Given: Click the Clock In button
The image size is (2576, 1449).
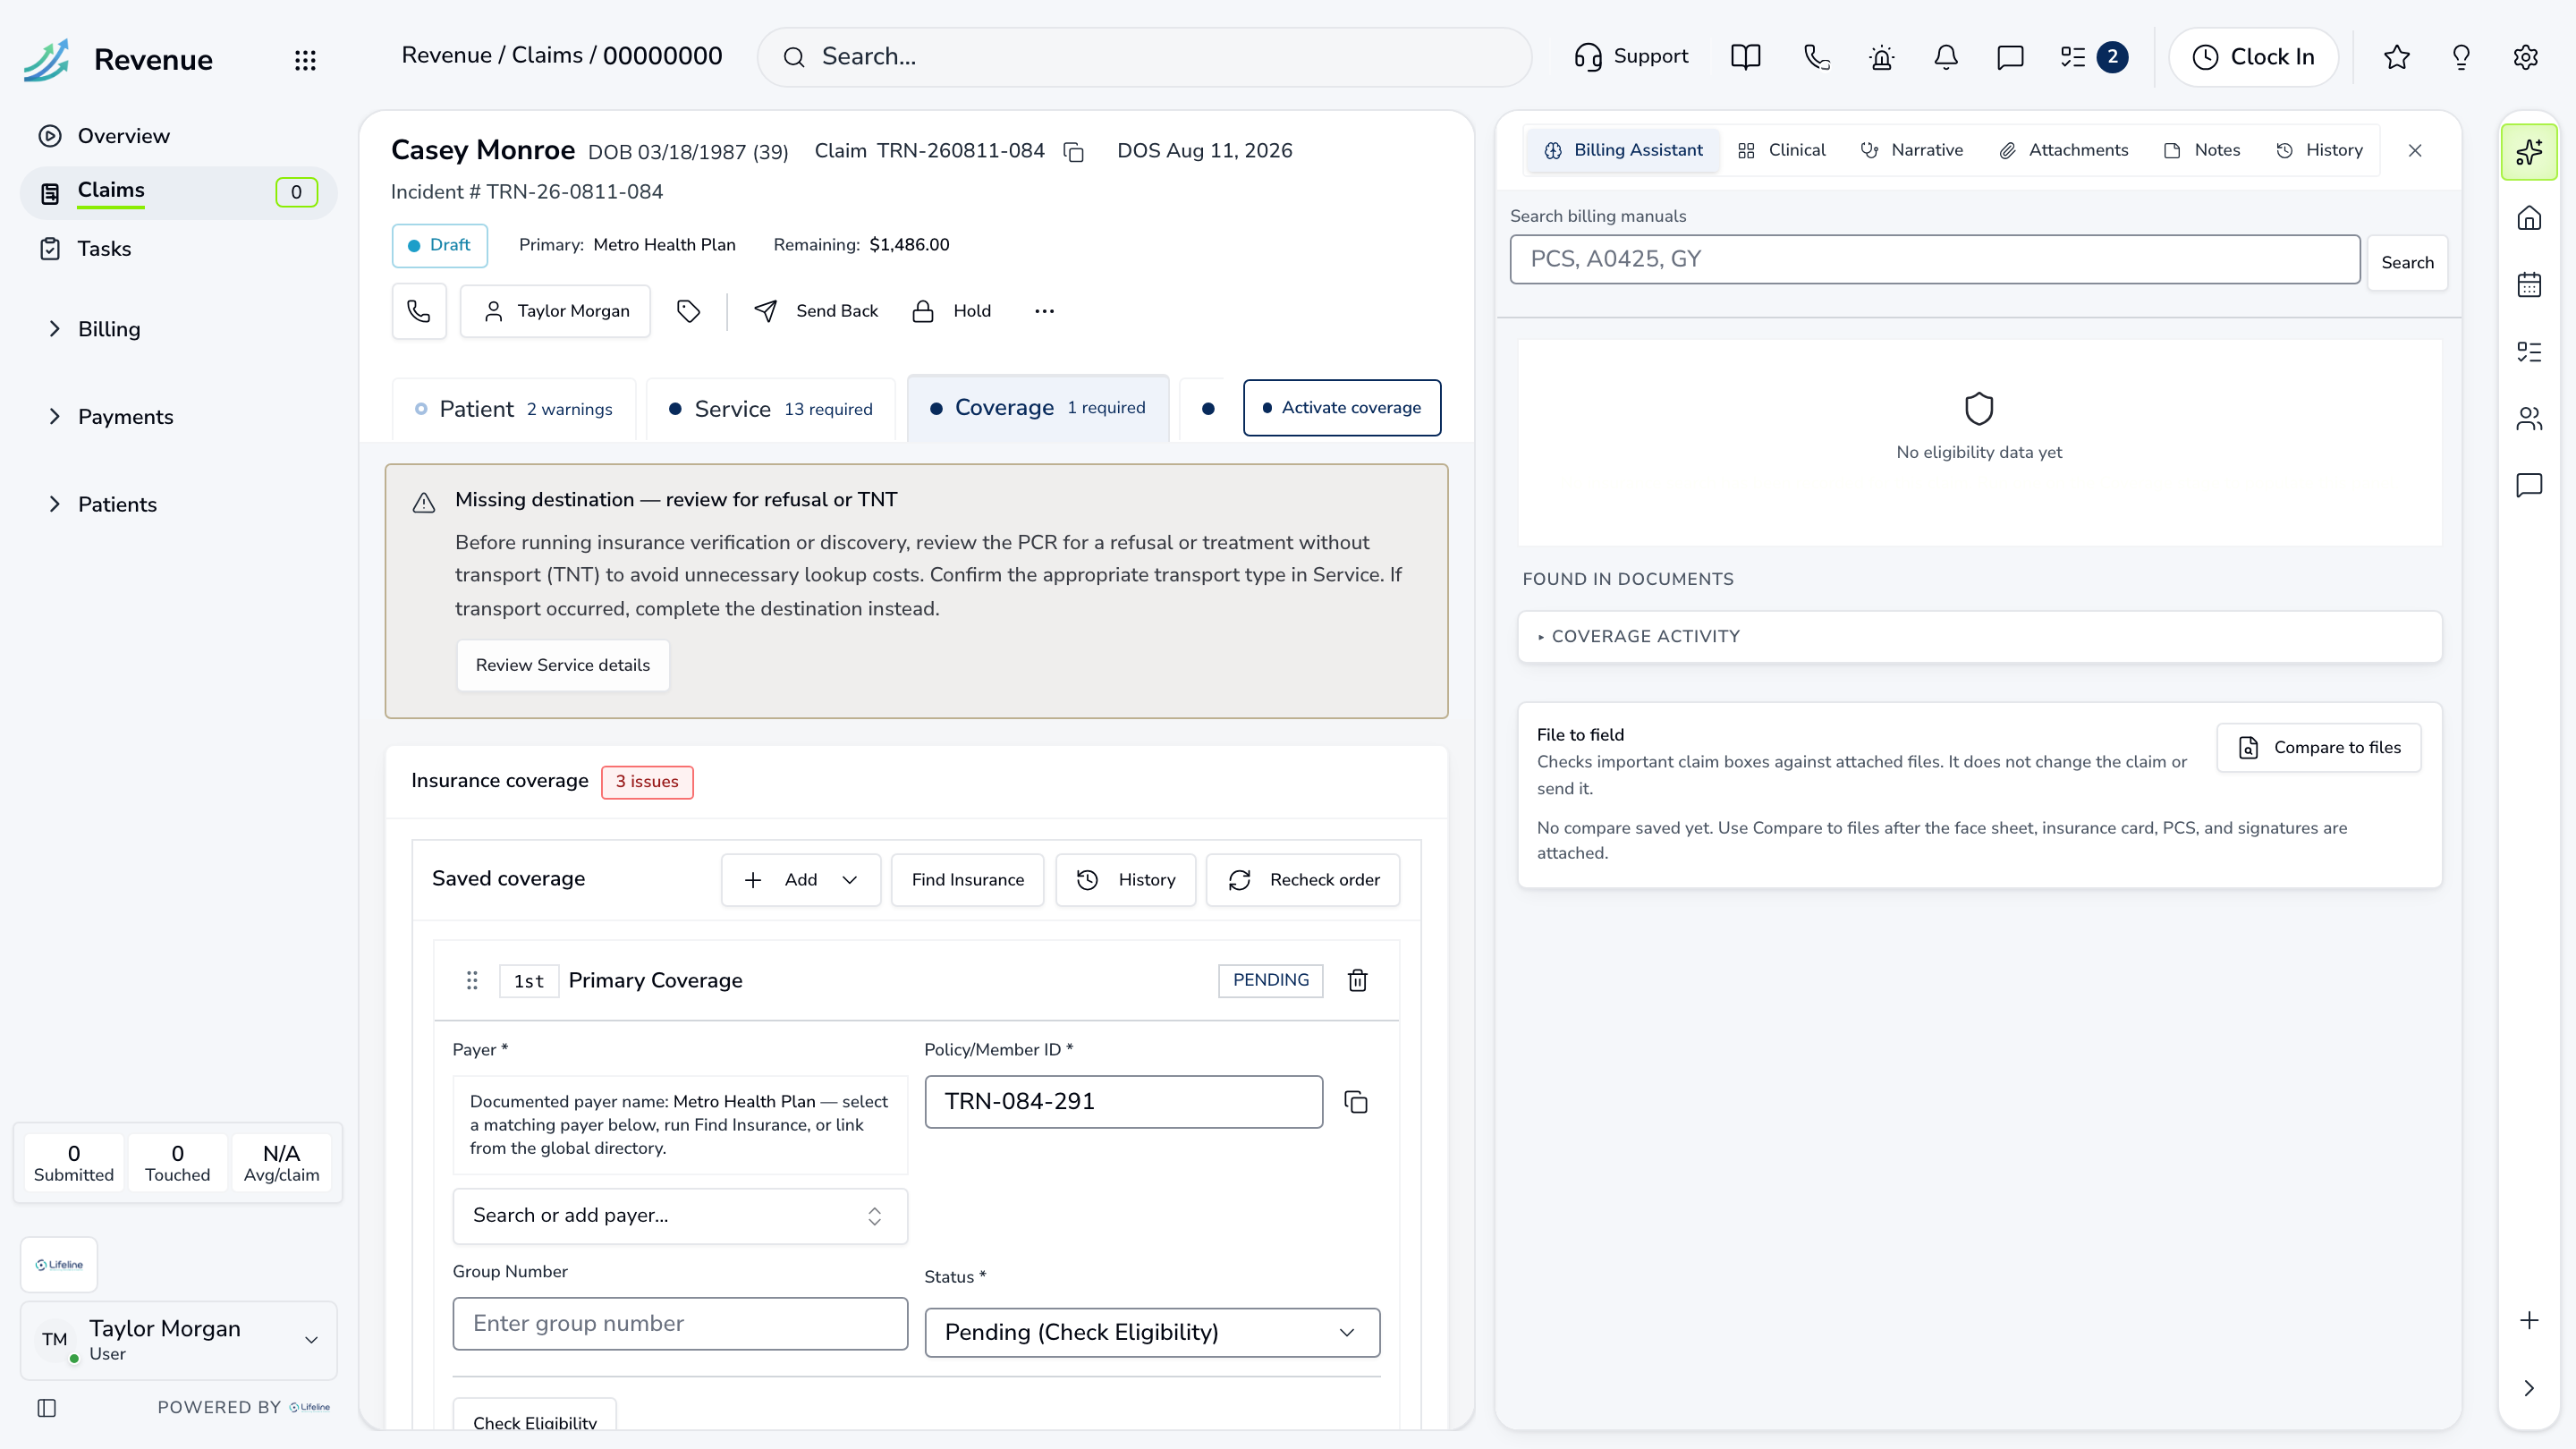Looking at the screenshot, I should (x=2253, y=57).
